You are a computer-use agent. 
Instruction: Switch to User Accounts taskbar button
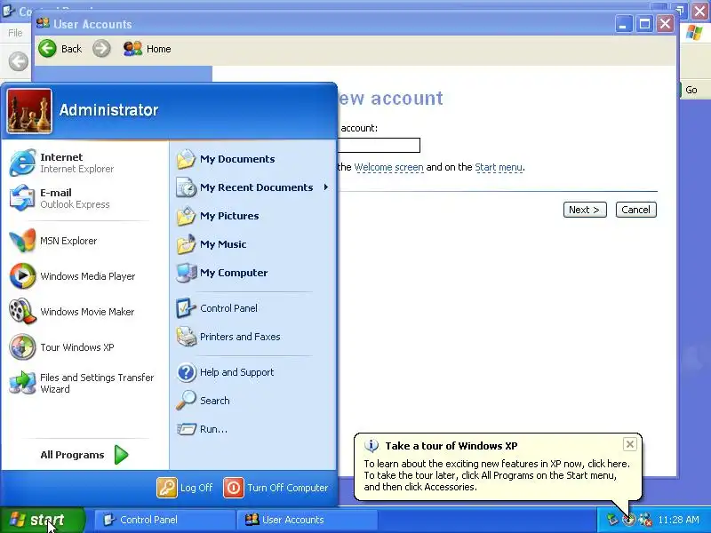coord(307,520)
